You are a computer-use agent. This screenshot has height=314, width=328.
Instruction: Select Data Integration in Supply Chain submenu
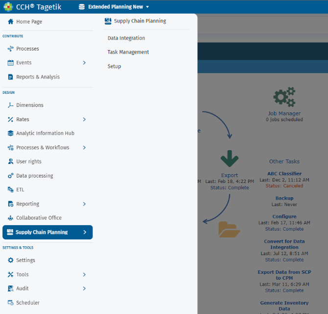126,38
